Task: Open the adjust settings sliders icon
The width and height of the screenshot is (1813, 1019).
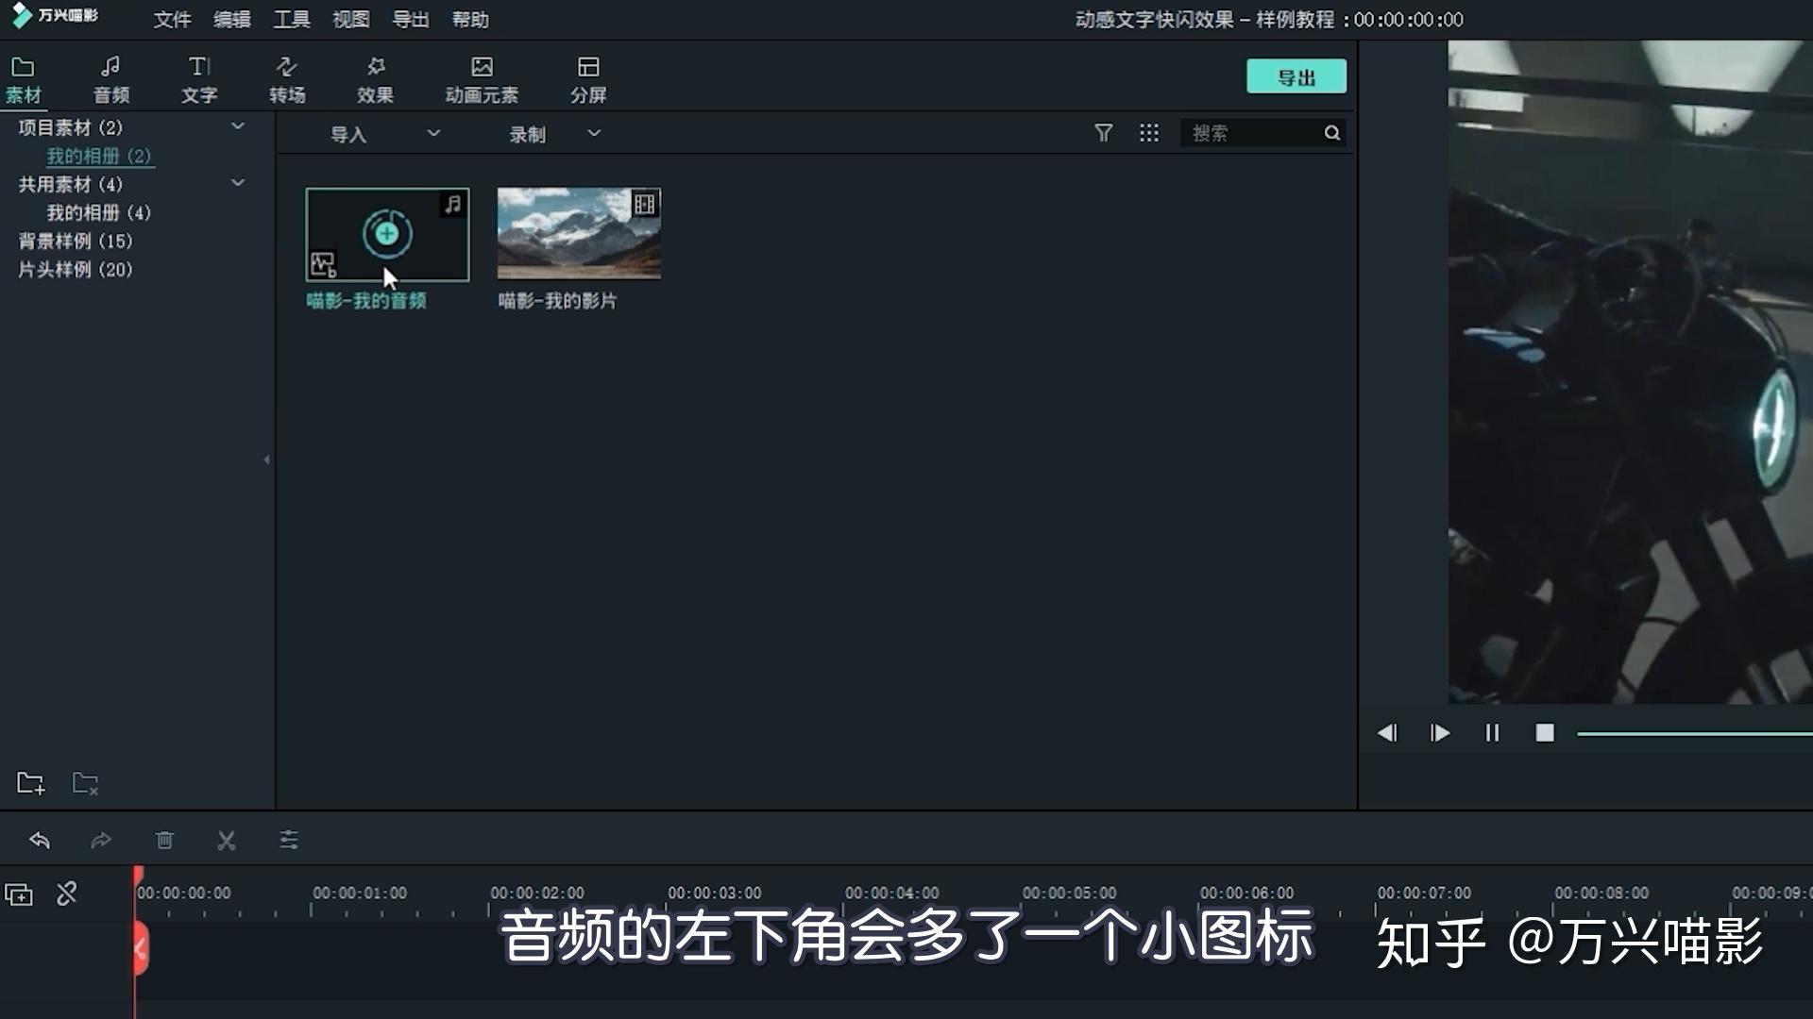Action: point(289,840)
